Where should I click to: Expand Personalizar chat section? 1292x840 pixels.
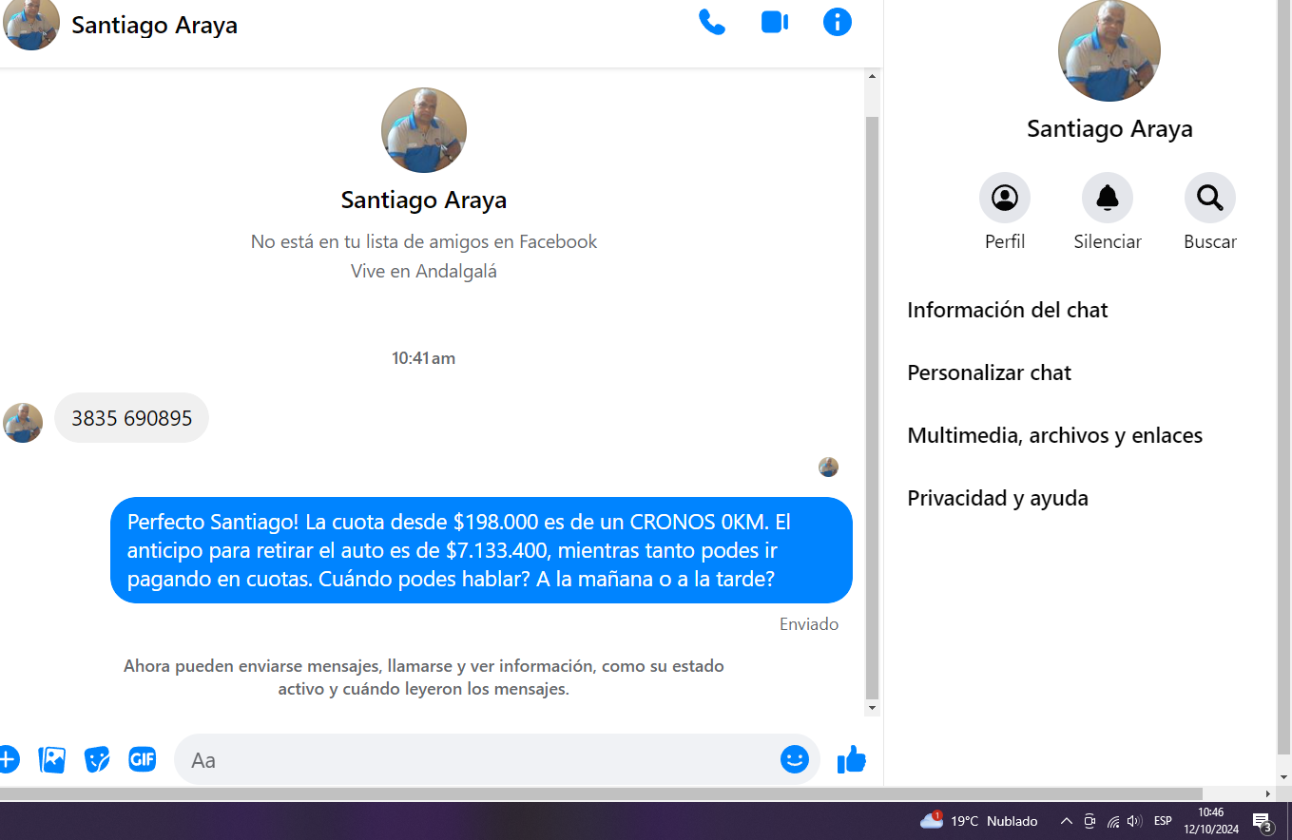coord(989,372)
